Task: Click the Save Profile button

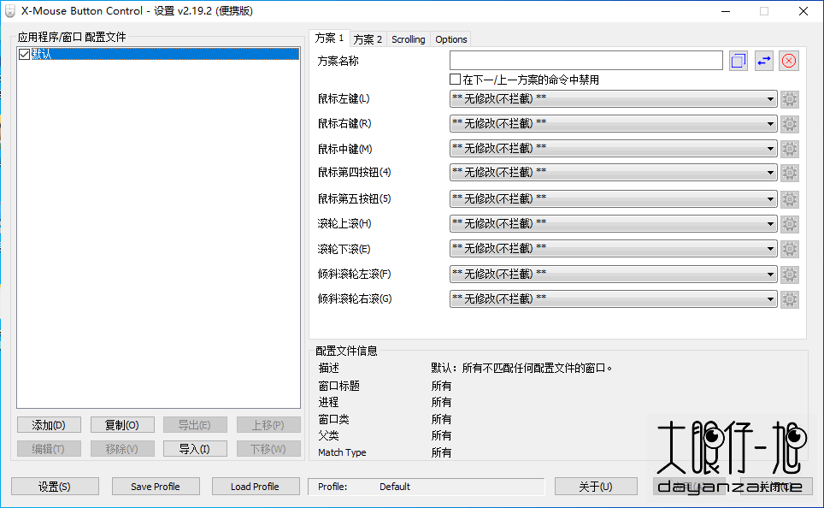Action: (x=156, y=487)
